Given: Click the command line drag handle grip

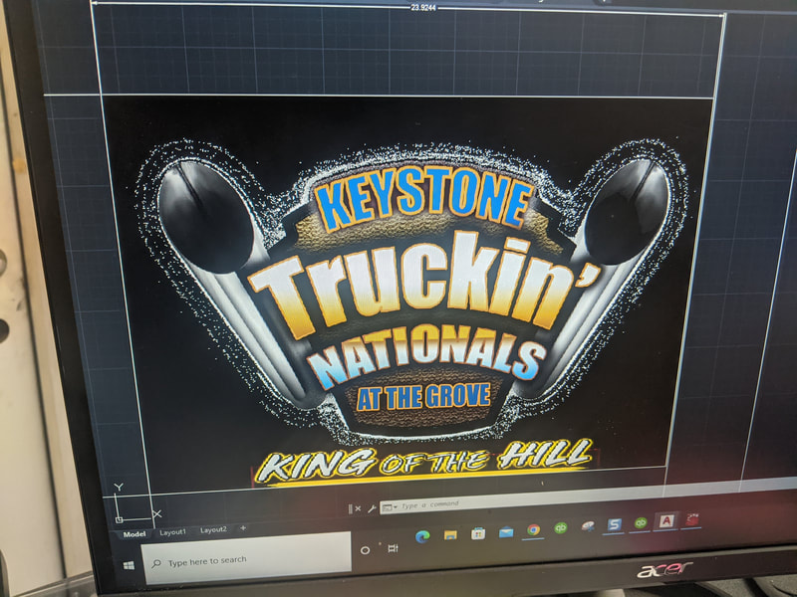Looking at the screenshot, I should tap(350, 508).
